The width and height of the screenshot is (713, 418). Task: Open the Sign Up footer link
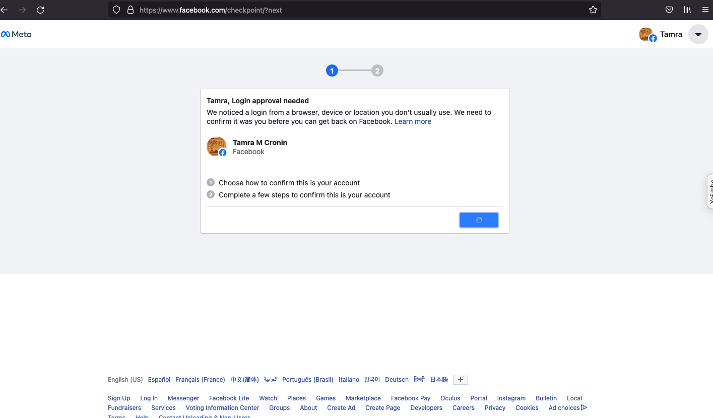(119, 398)
